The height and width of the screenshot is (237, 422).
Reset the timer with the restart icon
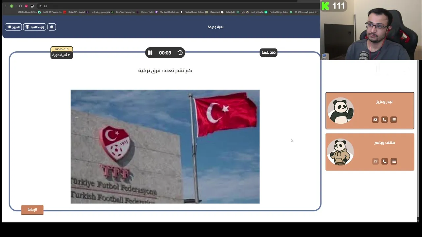pos(180,53)
